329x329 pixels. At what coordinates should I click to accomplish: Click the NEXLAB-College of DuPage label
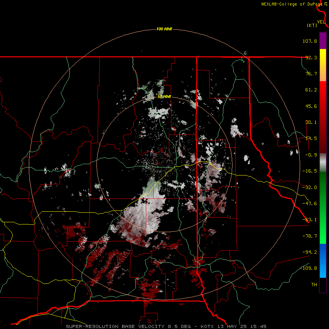pos(292,4)
